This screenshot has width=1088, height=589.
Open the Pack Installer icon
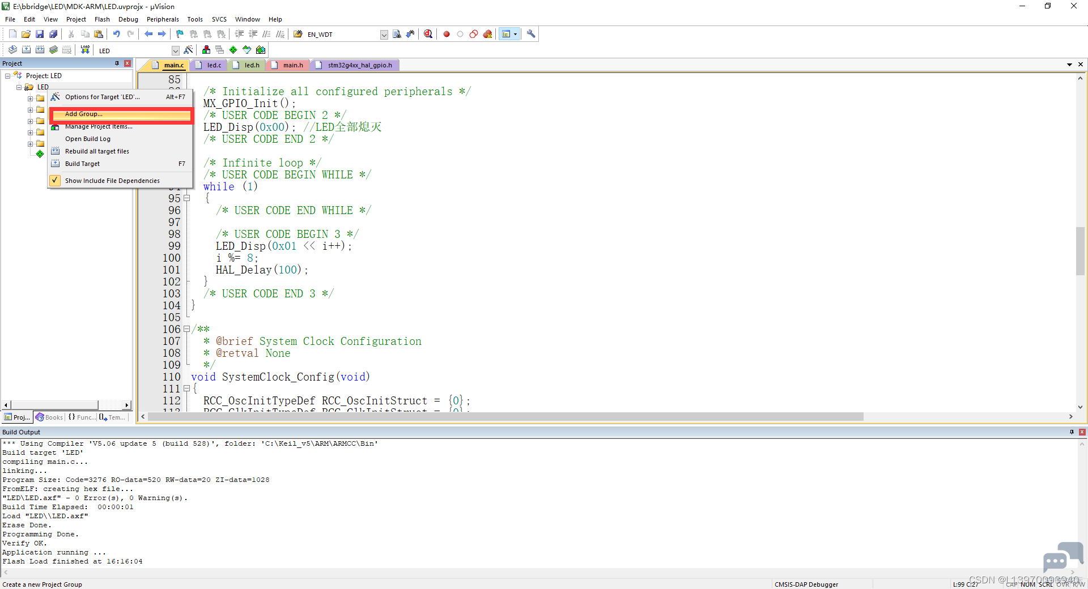[261, 50]
